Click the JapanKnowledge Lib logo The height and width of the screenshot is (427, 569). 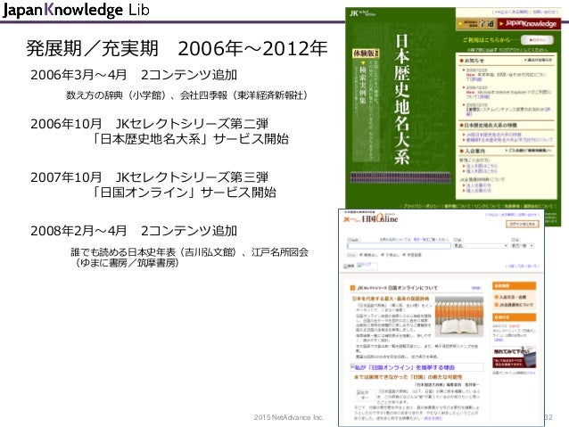[76, 10]
